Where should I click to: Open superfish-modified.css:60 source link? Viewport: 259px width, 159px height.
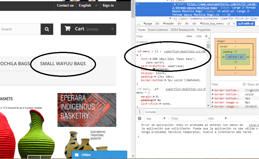click(x=185, y=51)
